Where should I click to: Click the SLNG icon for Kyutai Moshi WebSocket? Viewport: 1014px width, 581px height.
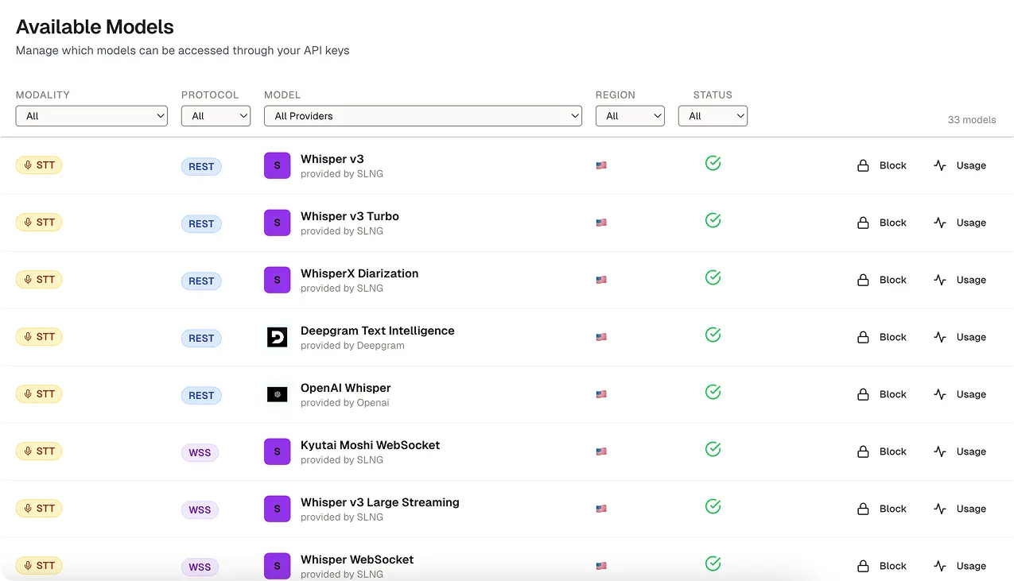[277, 451]
